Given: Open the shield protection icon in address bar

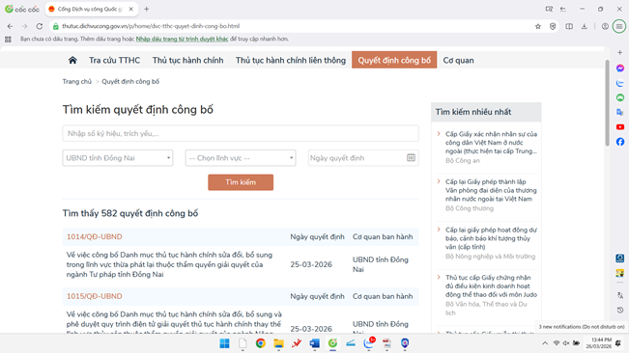Looking at the screenshot, I should 553,26.
